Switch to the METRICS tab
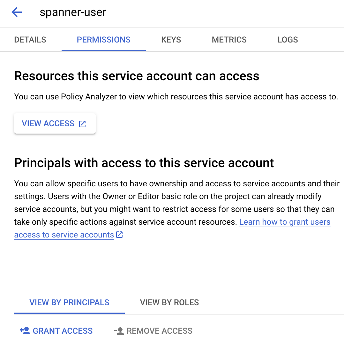Screen dimensions: 344x342 [x=229, y=40]
